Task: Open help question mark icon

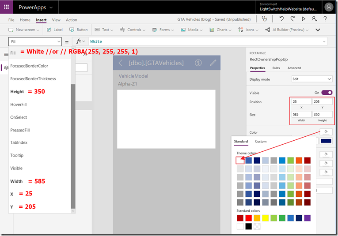Action: 325,19
